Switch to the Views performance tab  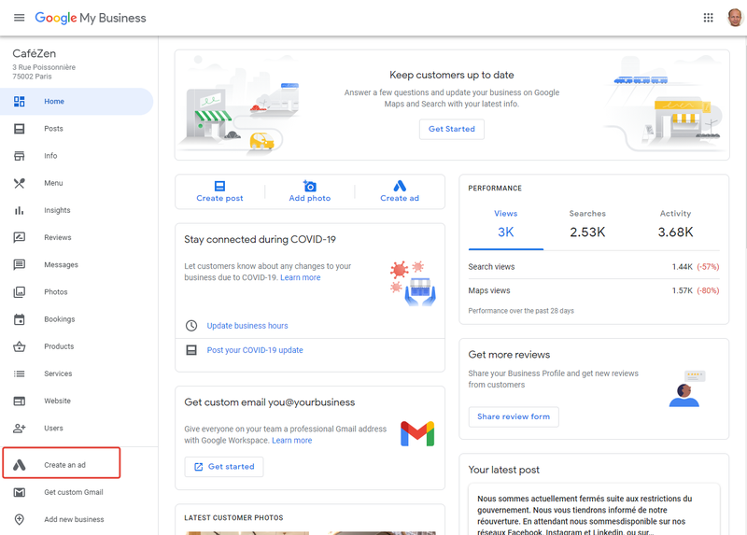coord(505,224)
